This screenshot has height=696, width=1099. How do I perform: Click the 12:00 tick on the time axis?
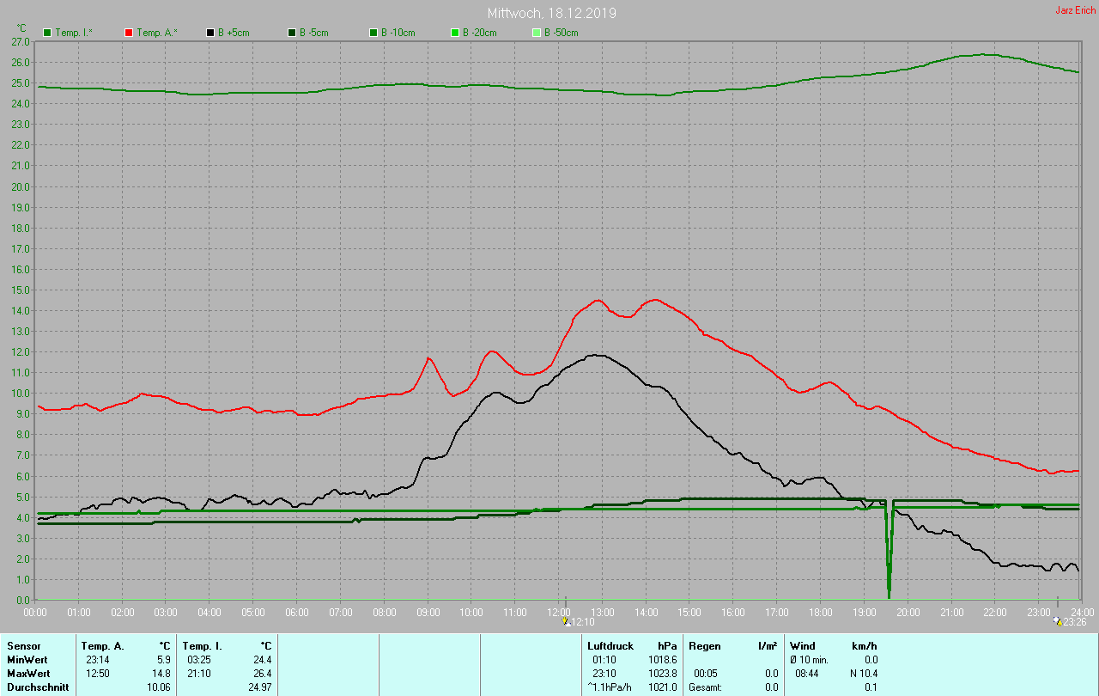560,612
